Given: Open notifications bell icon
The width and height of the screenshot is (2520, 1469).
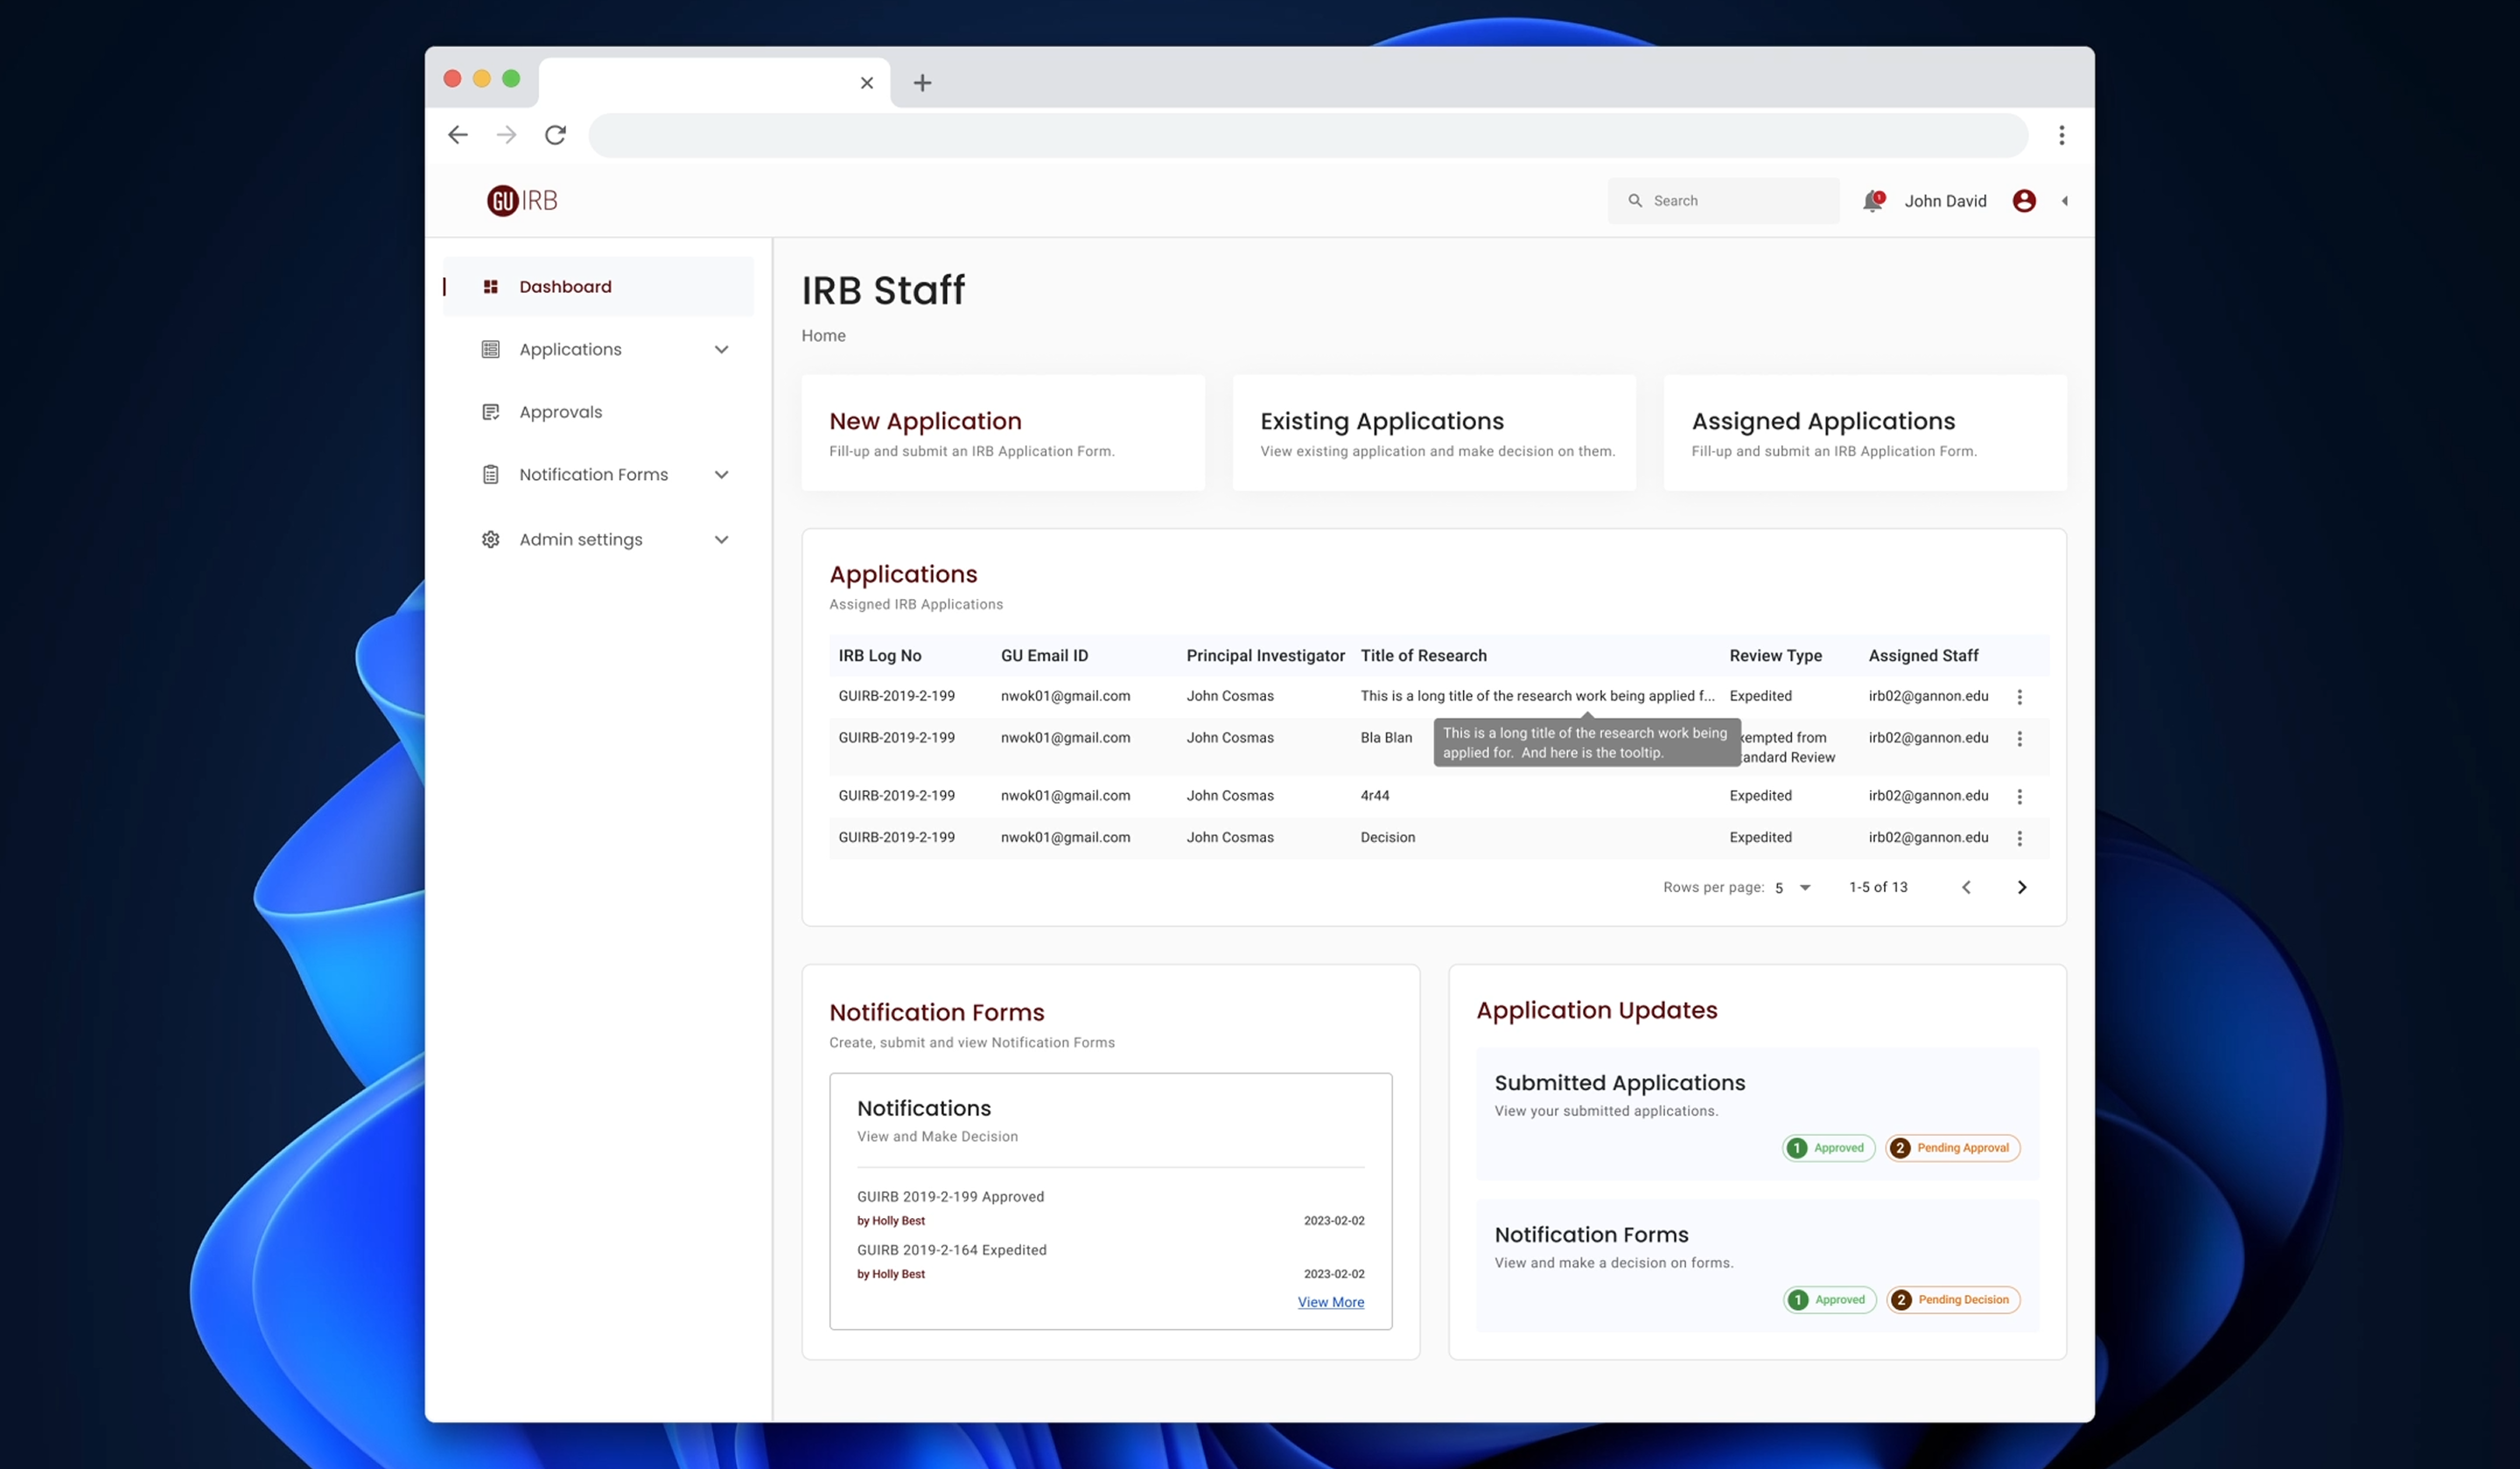Looking at the screenshot, I should point(1873,201).
